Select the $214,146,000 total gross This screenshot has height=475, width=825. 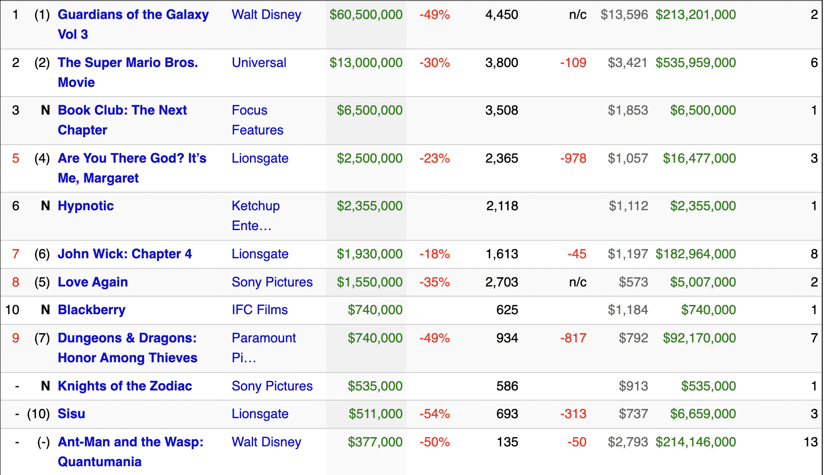pyautogui.click(x=696, y=442)
